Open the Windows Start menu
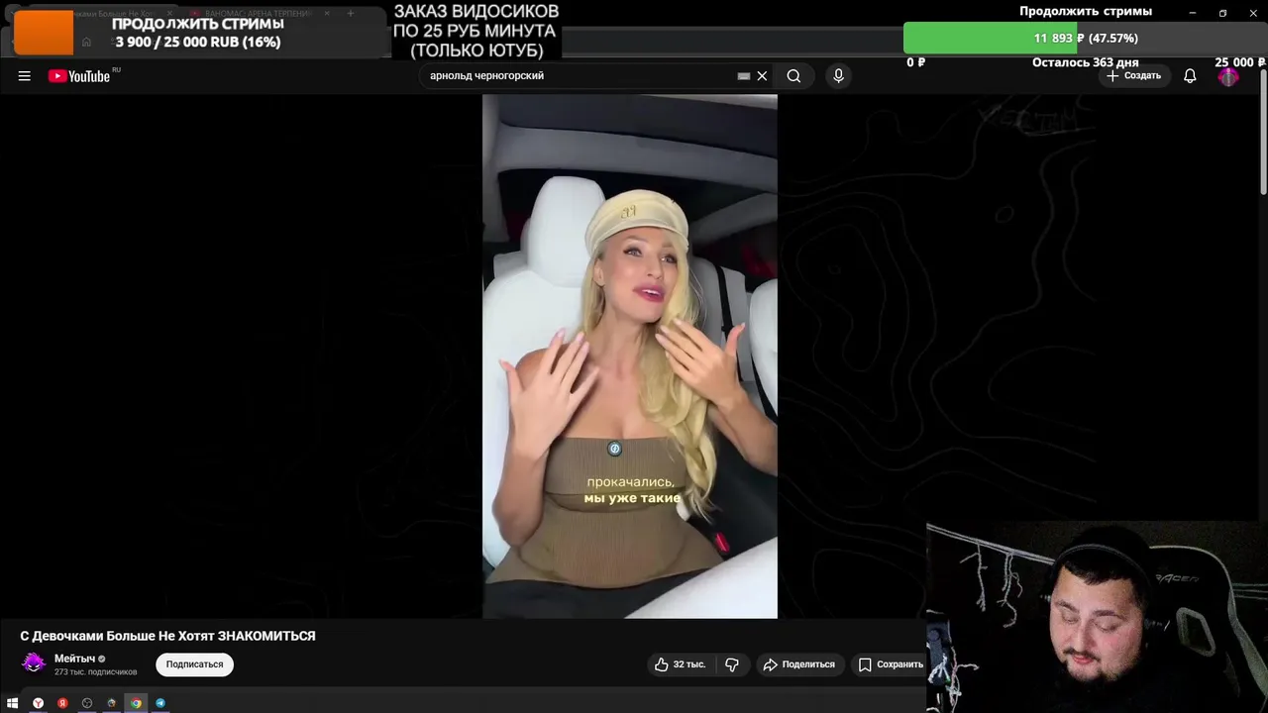Screen dimensions: 1268x713 coord(13,703)
